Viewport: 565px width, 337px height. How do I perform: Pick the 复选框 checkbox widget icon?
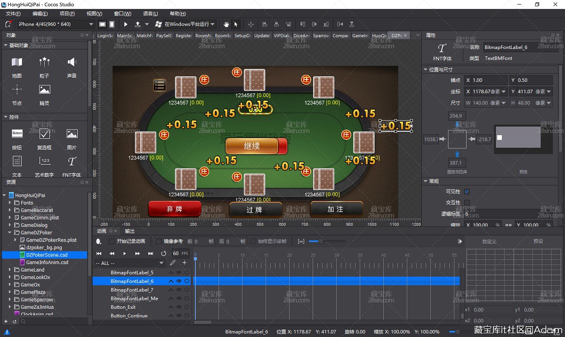pyautogui.click(x=45, y=134)
